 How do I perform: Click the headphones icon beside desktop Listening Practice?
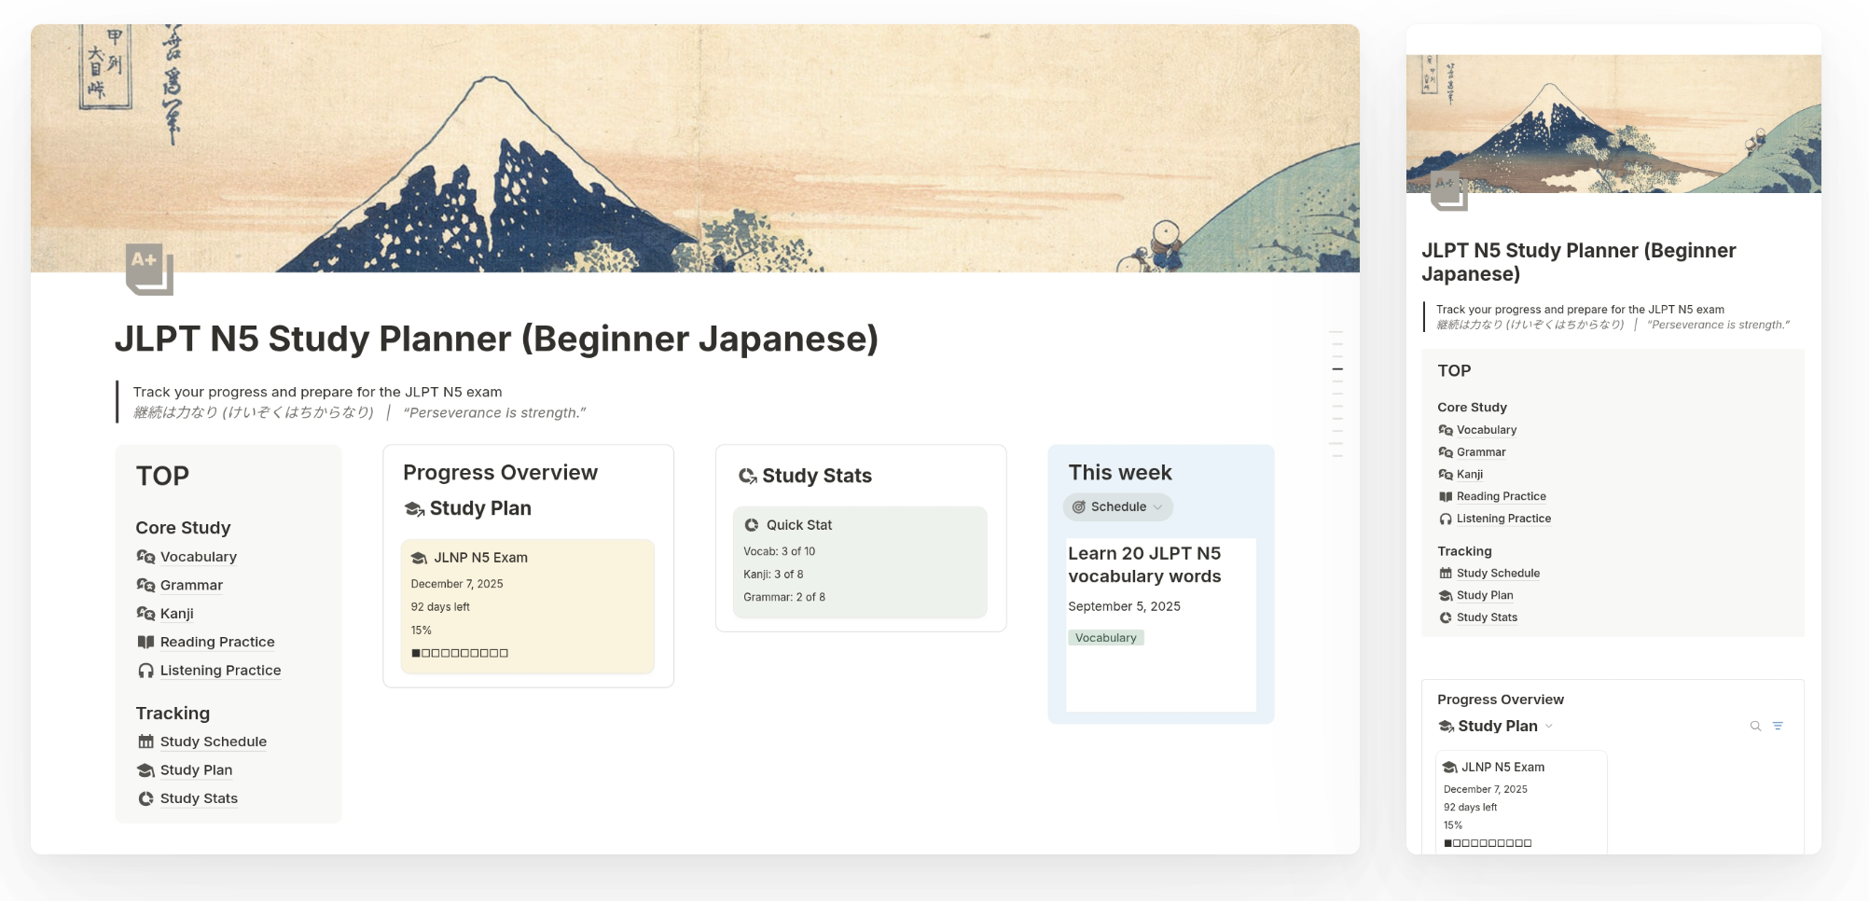coord(145,671)
